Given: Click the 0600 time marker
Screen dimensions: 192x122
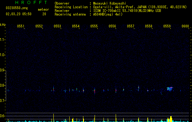Looking at the screenshot, I should pos(185,26).
